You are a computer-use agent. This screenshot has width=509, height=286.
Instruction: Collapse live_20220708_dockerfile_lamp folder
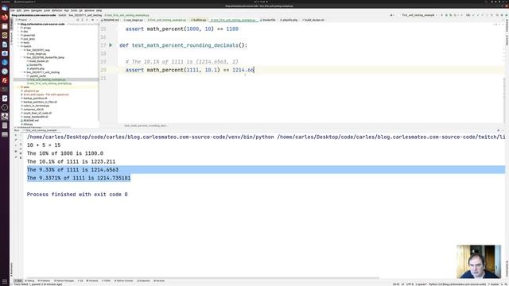click(22, 57)
